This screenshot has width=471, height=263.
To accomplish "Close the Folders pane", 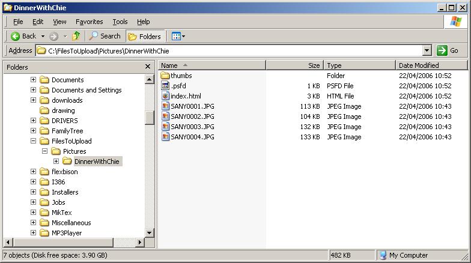I will coord(148,66).
